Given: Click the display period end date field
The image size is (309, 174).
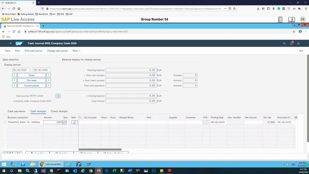Looking at the screenshot, I should pos(42,70).
